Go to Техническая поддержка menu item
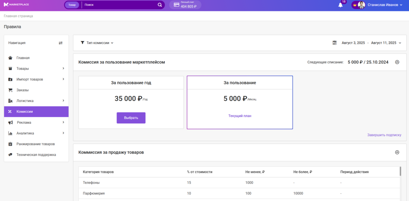This screenshot has height=201, width=409. (x=36, y=155)
